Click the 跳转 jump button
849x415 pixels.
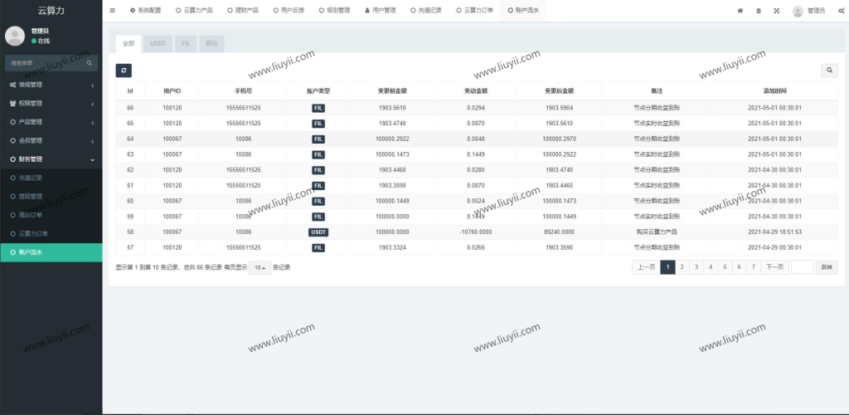coord(827,267)
